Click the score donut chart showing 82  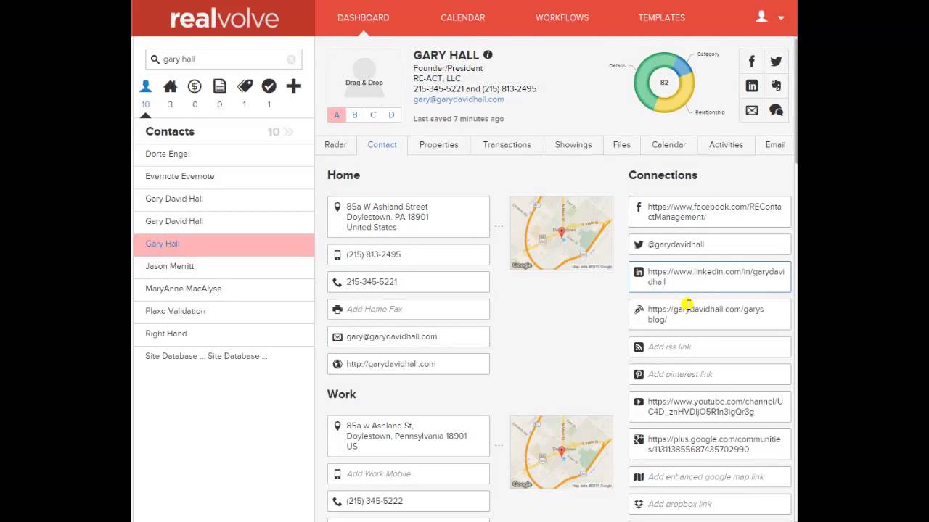[x=664, y=83]
